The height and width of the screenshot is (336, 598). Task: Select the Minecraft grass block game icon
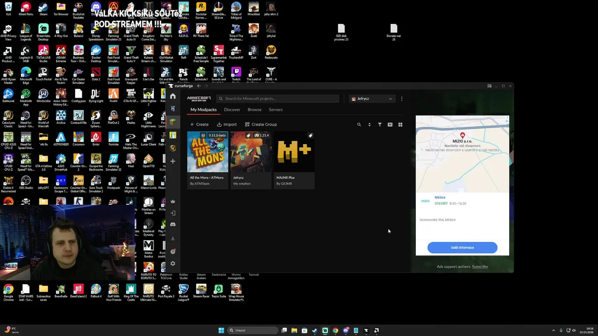pos(173,122)
